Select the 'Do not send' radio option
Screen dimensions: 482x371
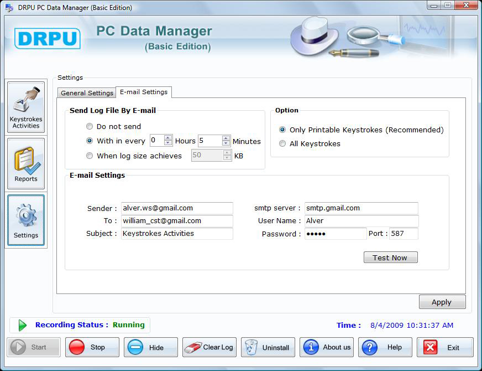tap(90, 126)
